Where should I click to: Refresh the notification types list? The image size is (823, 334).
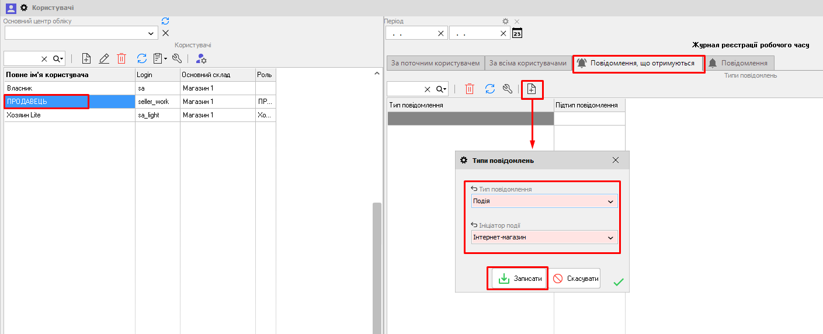490,89
